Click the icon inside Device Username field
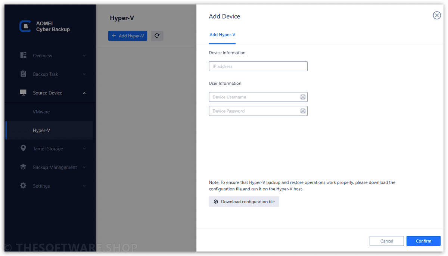The image size is (448, 256). 303,97
